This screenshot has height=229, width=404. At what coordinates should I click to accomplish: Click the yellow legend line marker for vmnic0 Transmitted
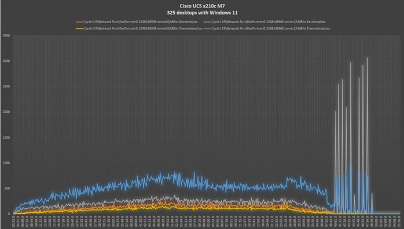click(x=80, y=29)
